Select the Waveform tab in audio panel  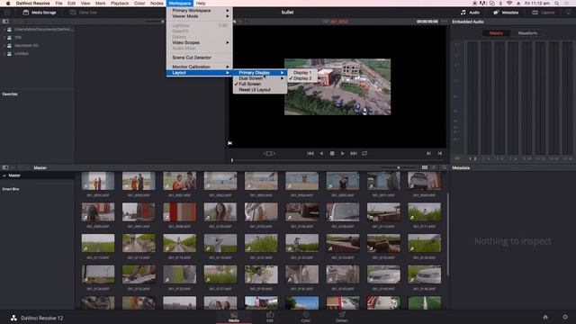pyautogui.click(x=527, y=33)
